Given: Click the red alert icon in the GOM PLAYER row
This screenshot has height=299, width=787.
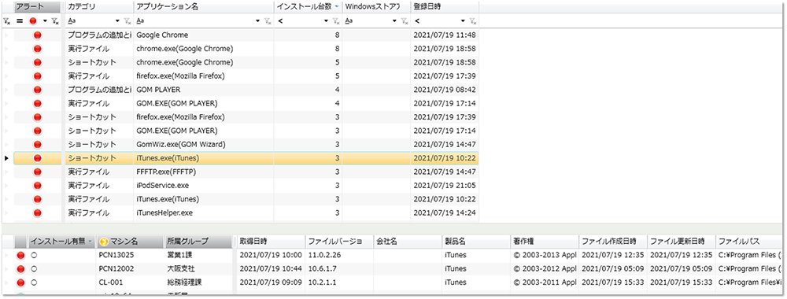Looking at the screenshot, I should (x=38, y=90).
